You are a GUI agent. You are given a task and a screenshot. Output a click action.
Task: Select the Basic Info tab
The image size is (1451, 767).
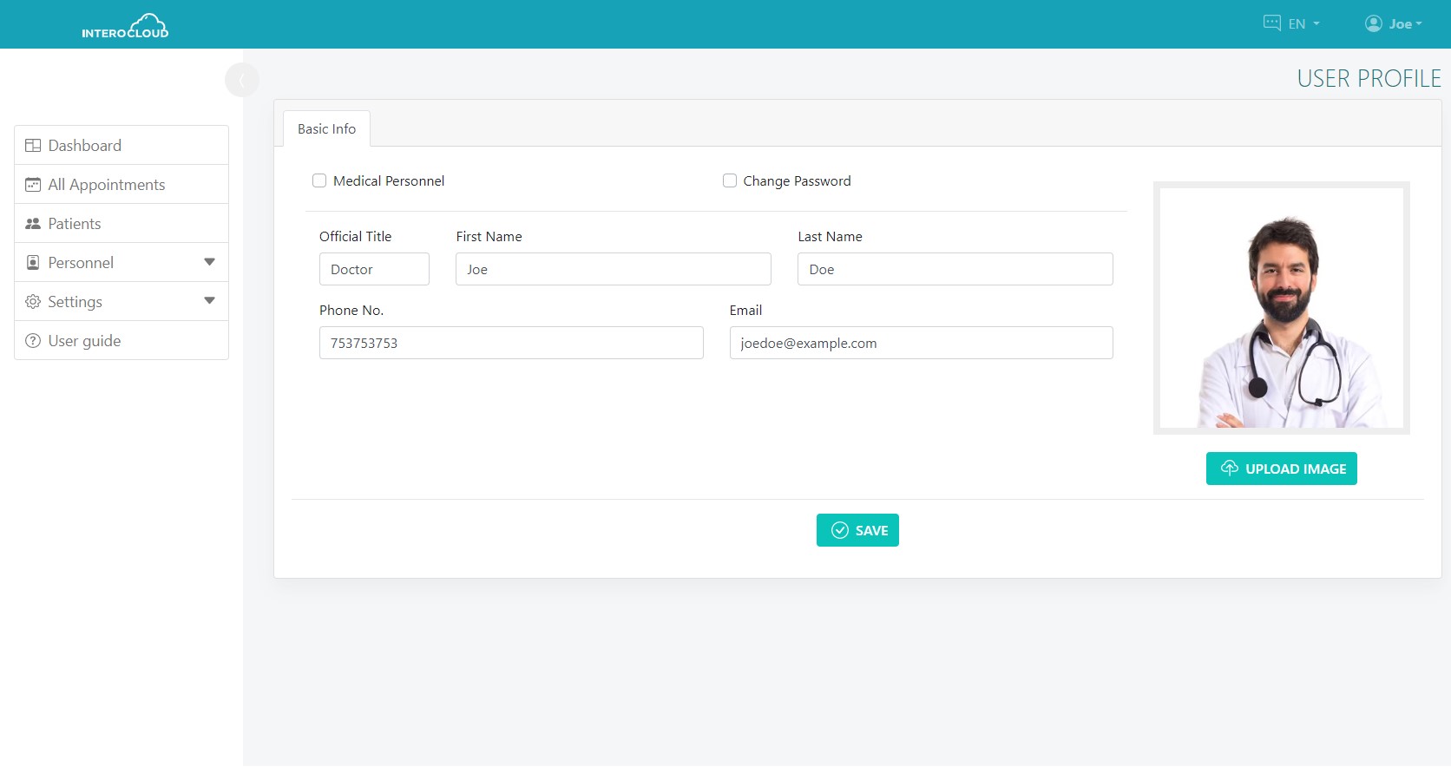click(x=326, y=128)
